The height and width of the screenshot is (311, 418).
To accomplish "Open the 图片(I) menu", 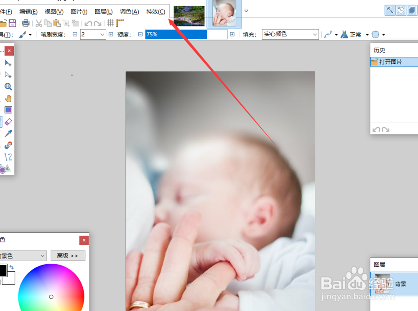I will coord(79,12).
